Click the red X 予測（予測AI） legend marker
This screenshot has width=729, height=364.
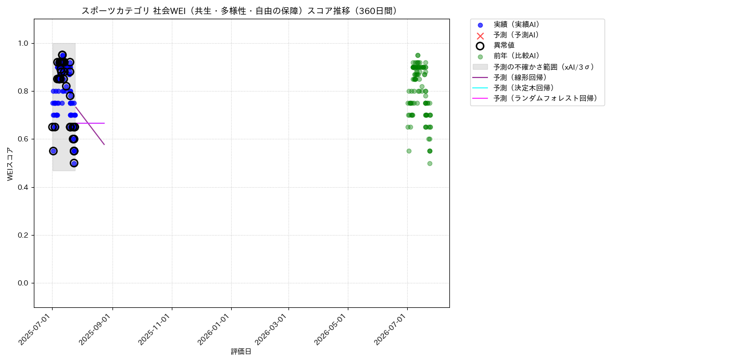pyautogui.click(x=480, y=35)
